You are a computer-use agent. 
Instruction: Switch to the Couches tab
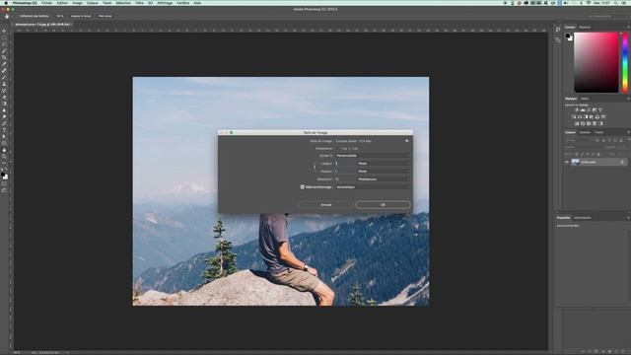pyautogui.click(x=585, y=132)
